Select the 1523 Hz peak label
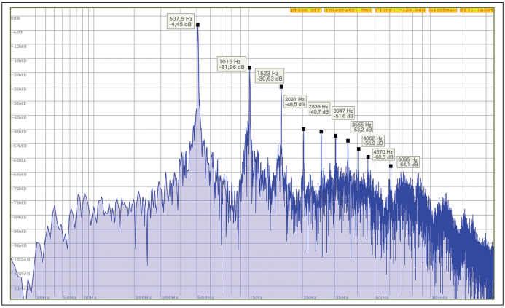The height and width of the screenshot is (308, 505). pyautogui.click(x=267, y=76)
